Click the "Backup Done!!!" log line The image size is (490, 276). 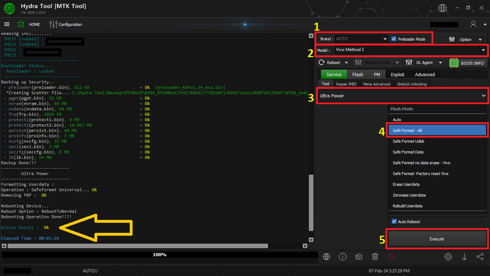(19, 163)
